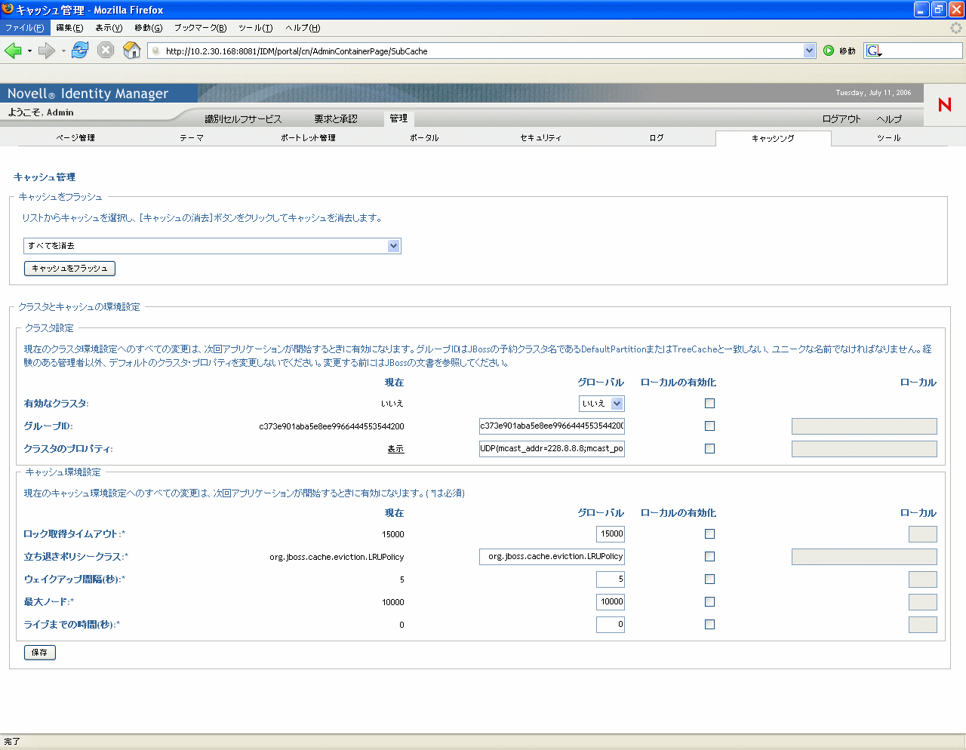Click the date text Tuesday, July 11, 2006
This screenshot has width=966, height=750.
pyautogui.click(x=873, y=93)
